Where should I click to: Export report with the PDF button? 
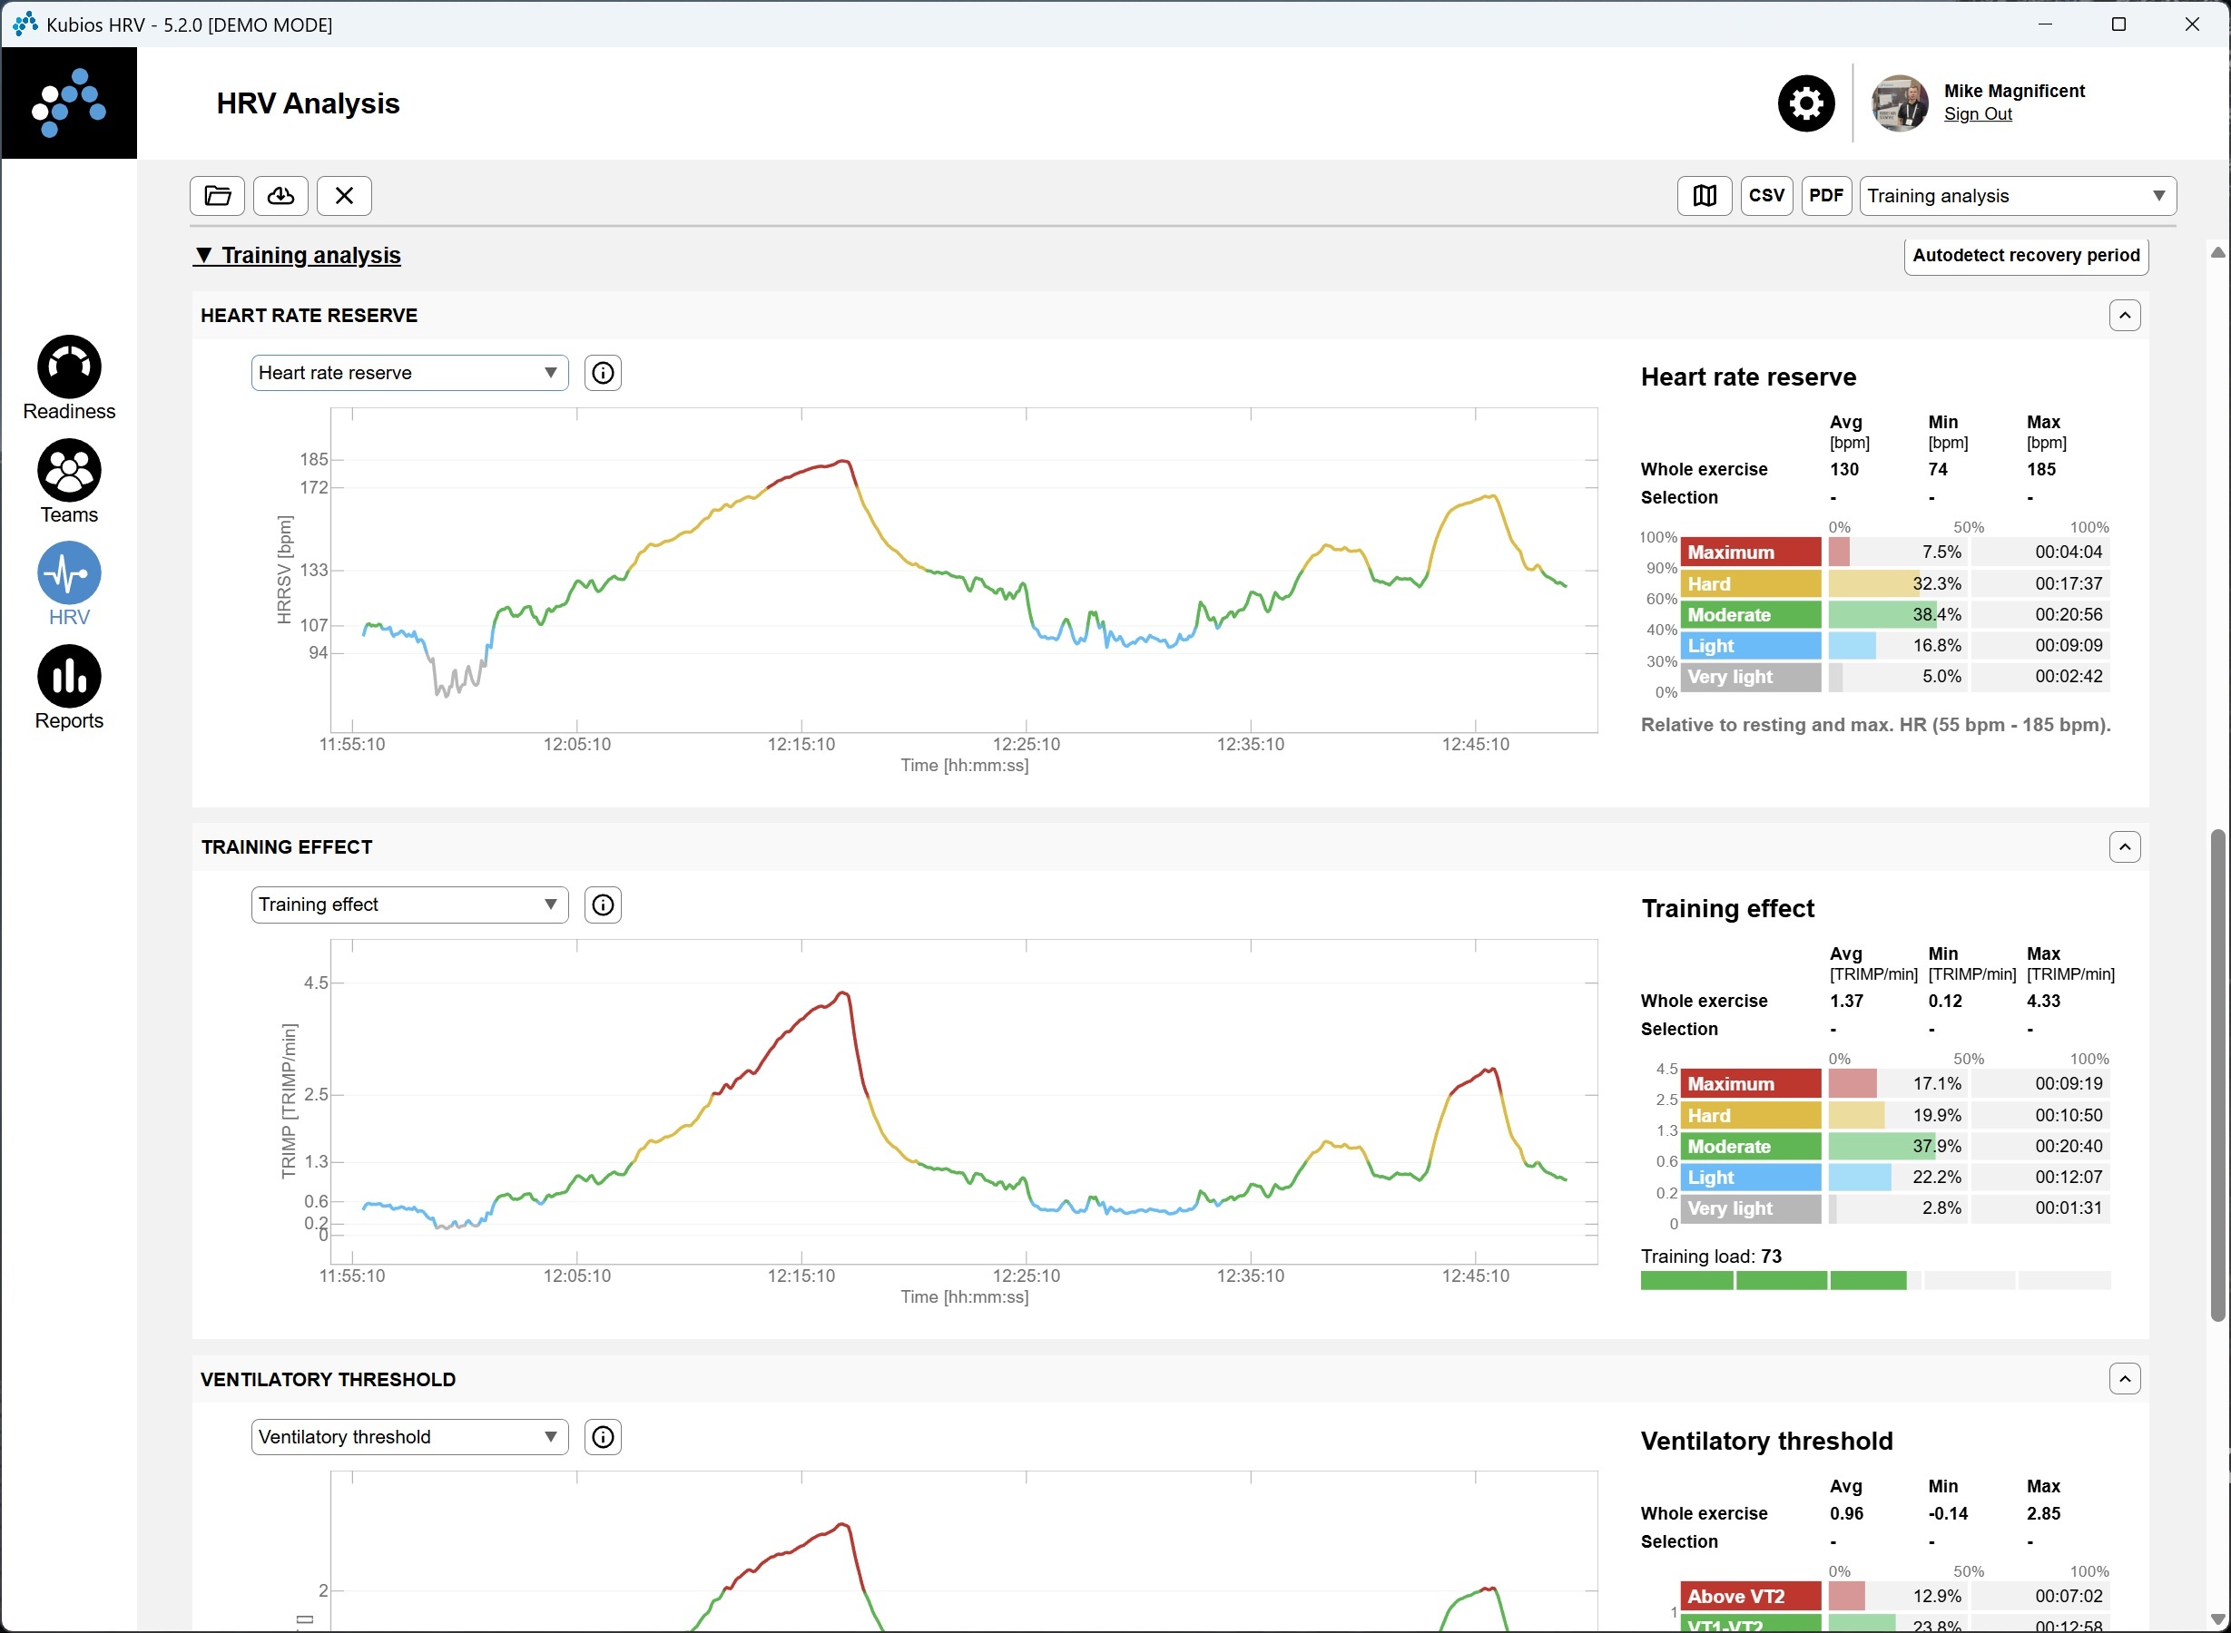click(x=1825, y=196)
